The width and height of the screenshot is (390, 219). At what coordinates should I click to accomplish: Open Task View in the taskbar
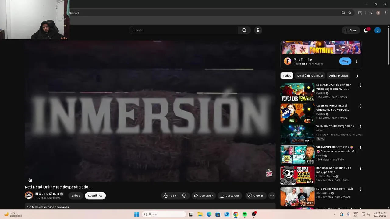pyautogui.click(x=190, y=214)
